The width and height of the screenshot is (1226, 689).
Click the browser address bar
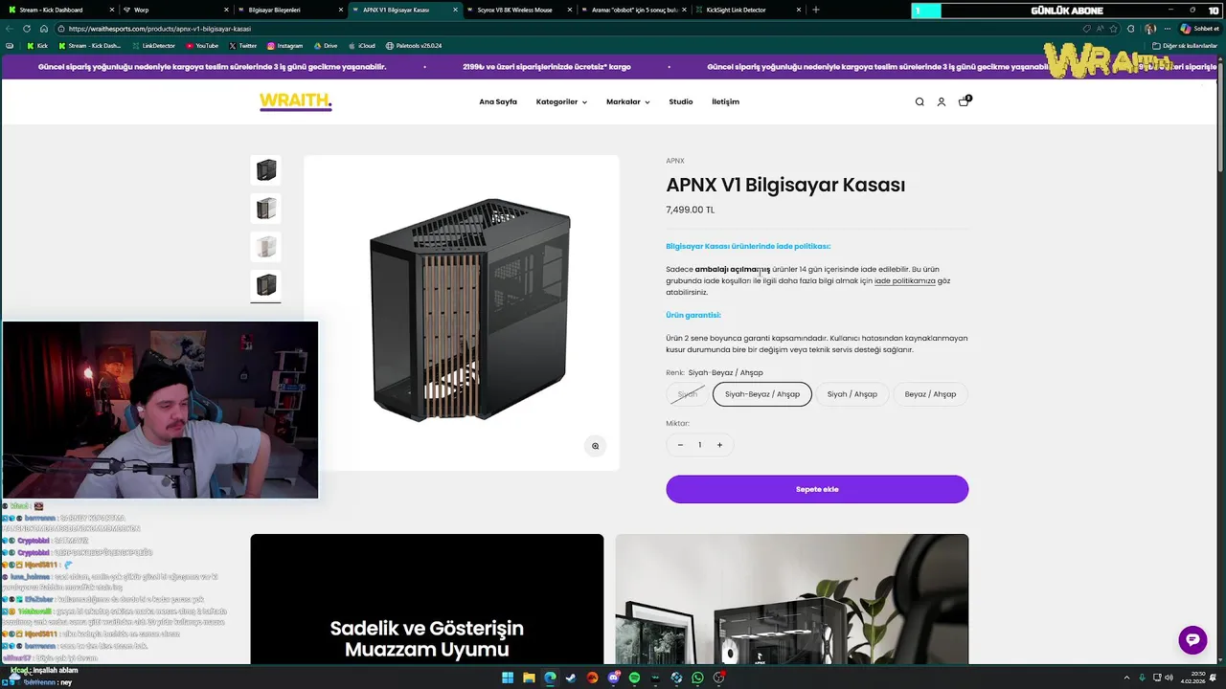click(x=565, y=29)
